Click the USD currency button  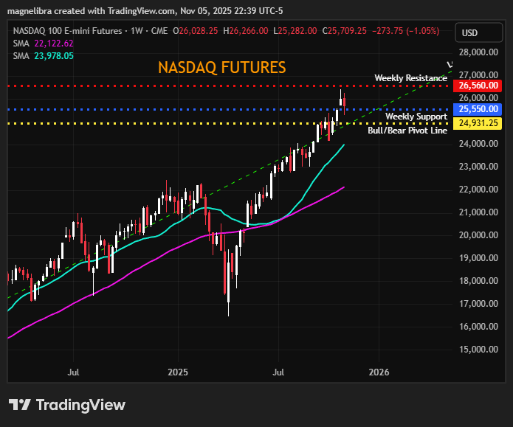click(x=478, y=32)
